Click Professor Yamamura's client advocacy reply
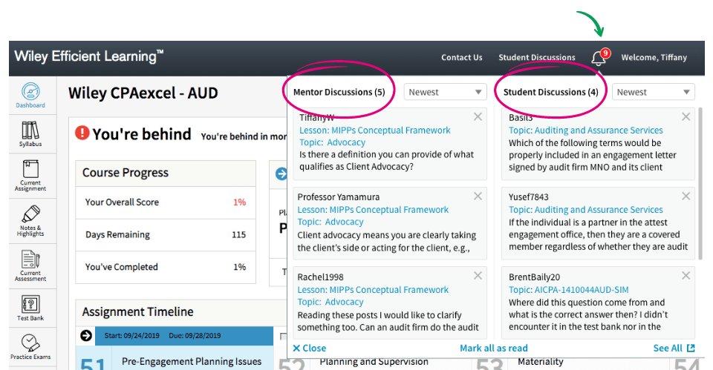The height and width of the screenshot is (370, 713). [386, 242]
